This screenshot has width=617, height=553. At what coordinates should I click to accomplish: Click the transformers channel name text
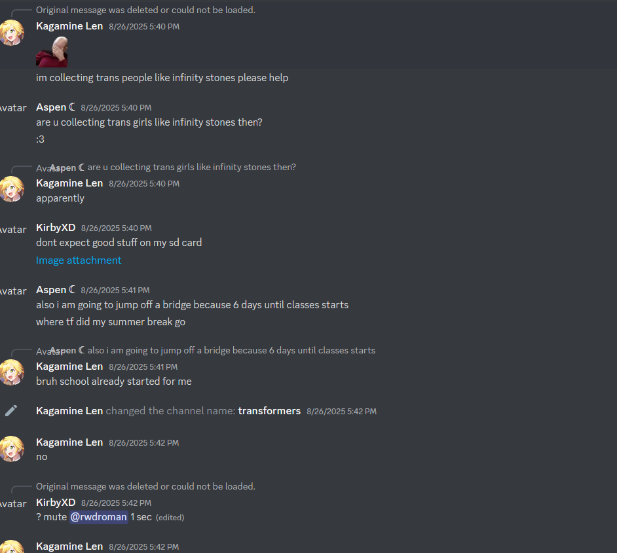[269, 411]
